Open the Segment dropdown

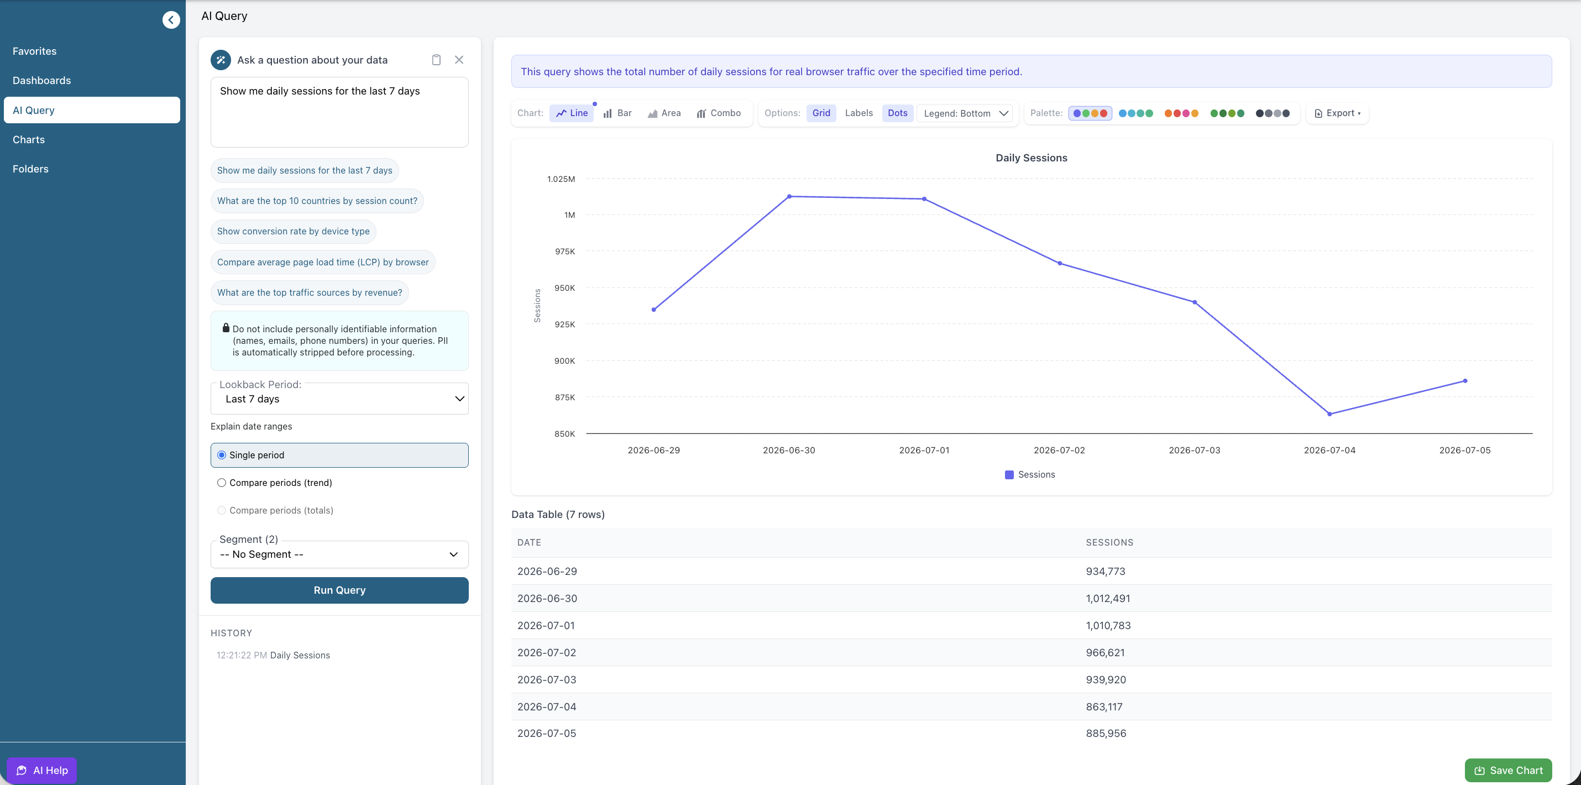(x=339, y=554)
